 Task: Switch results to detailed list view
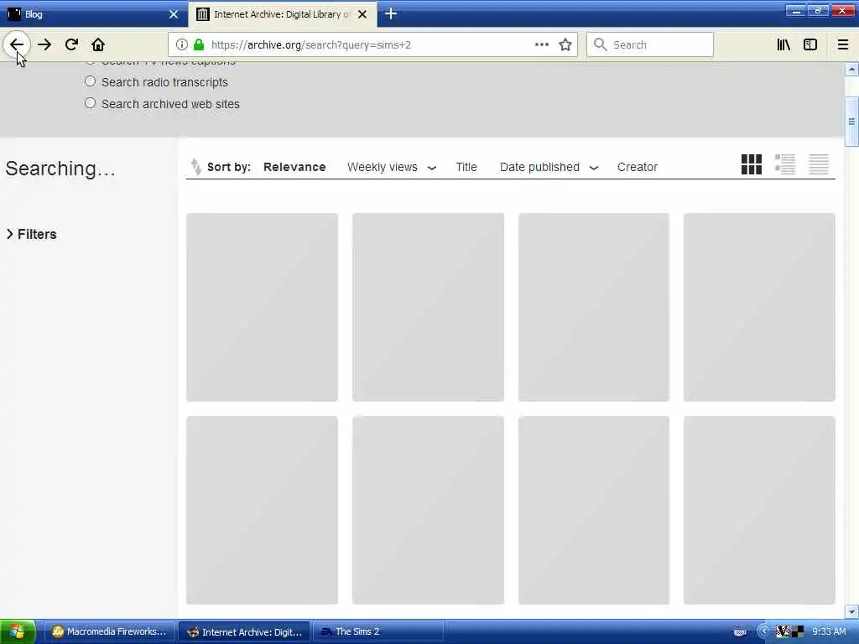[785, 164]
